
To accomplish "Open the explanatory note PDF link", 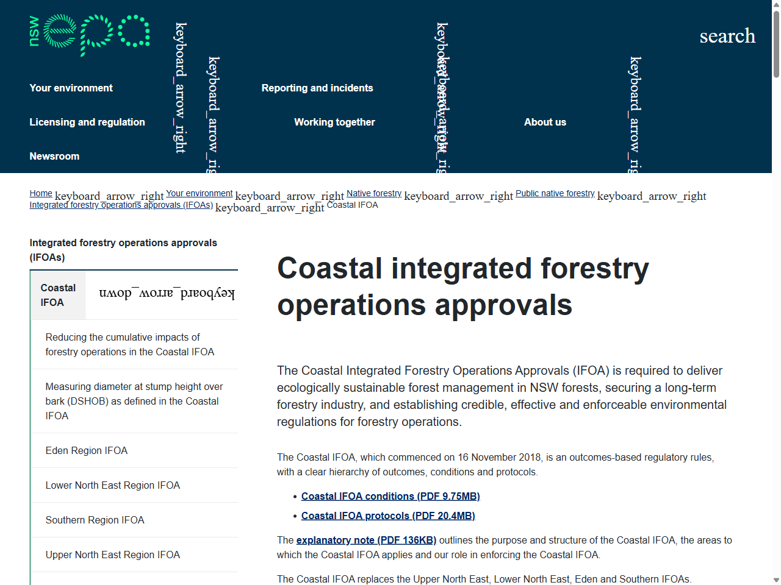I will click(366, 540).
